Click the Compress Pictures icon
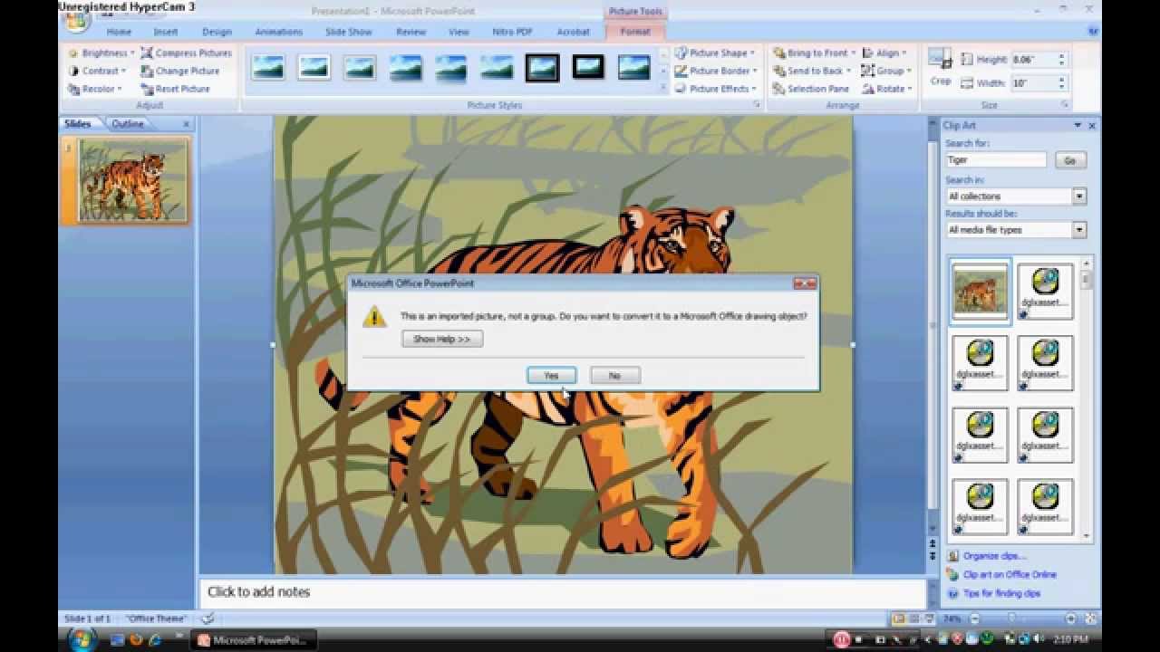 click(x=147, y=53)
